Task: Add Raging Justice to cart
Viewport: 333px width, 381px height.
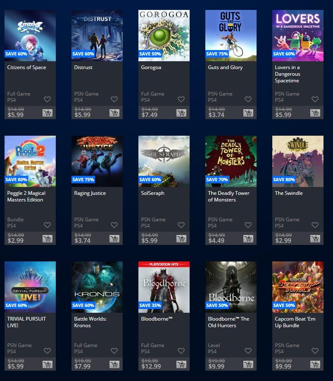Action: coord(114,239)
